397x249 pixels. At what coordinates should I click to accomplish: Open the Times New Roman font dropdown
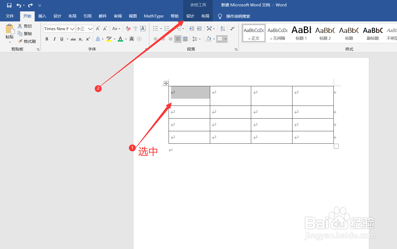pyautogui.click(x=72, y=29)
